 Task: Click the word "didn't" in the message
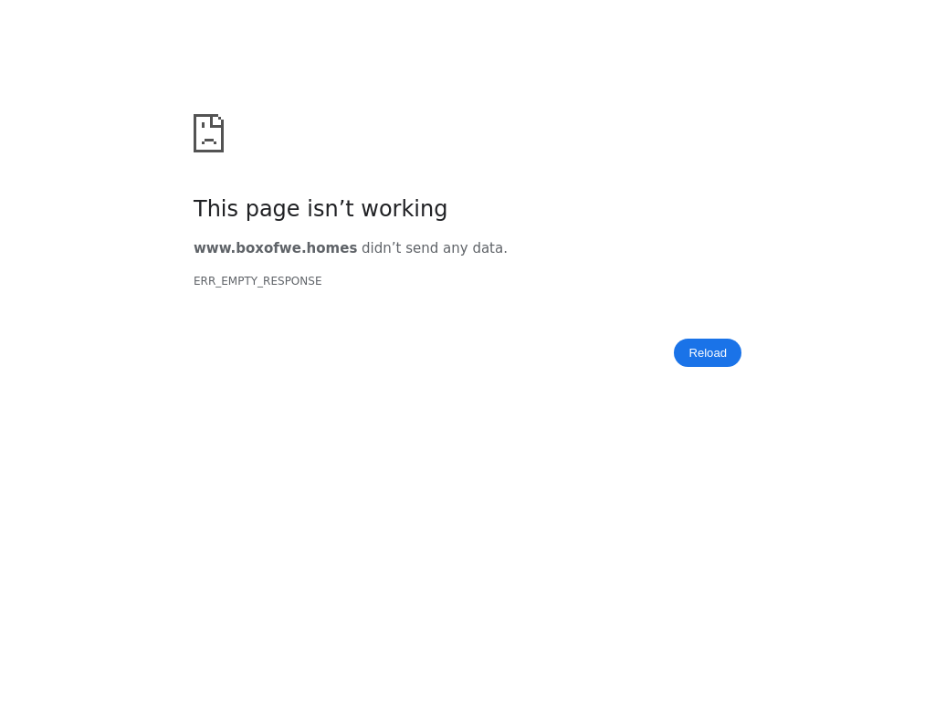[x=381, y=248]
